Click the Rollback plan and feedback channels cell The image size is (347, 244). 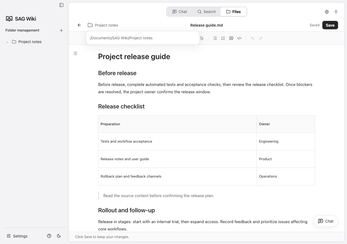pyautogui.click(x=177, y=176)
